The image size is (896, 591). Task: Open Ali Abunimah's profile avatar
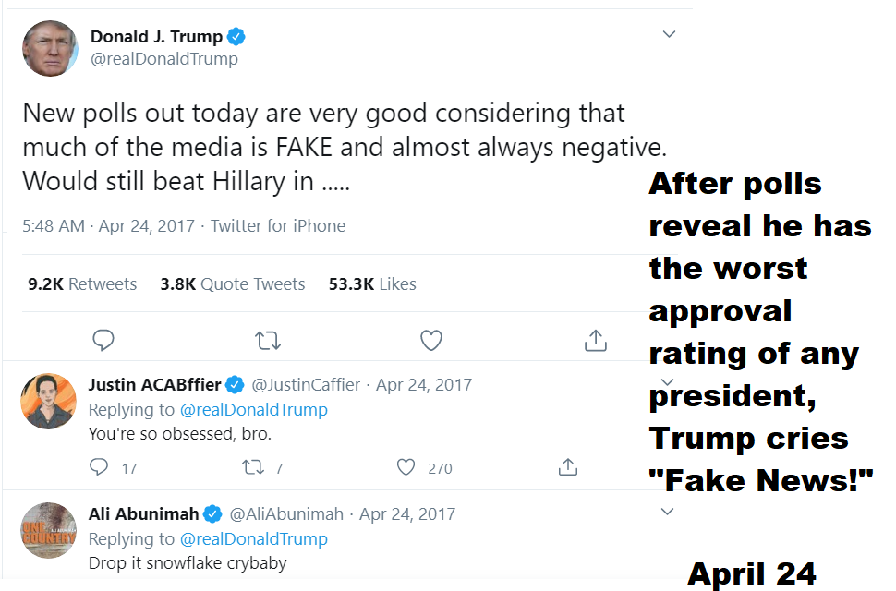pos(48,530)
